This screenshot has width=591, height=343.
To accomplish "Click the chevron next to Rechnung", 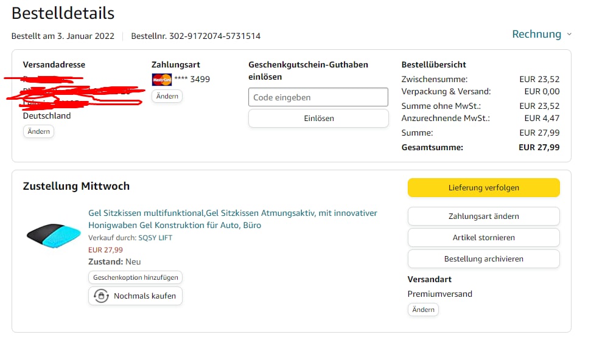I will point(569,35).
